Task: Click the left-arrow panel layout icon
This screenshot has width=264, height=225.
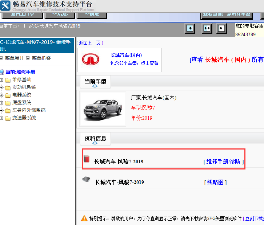Action: (x=221, y=28)
